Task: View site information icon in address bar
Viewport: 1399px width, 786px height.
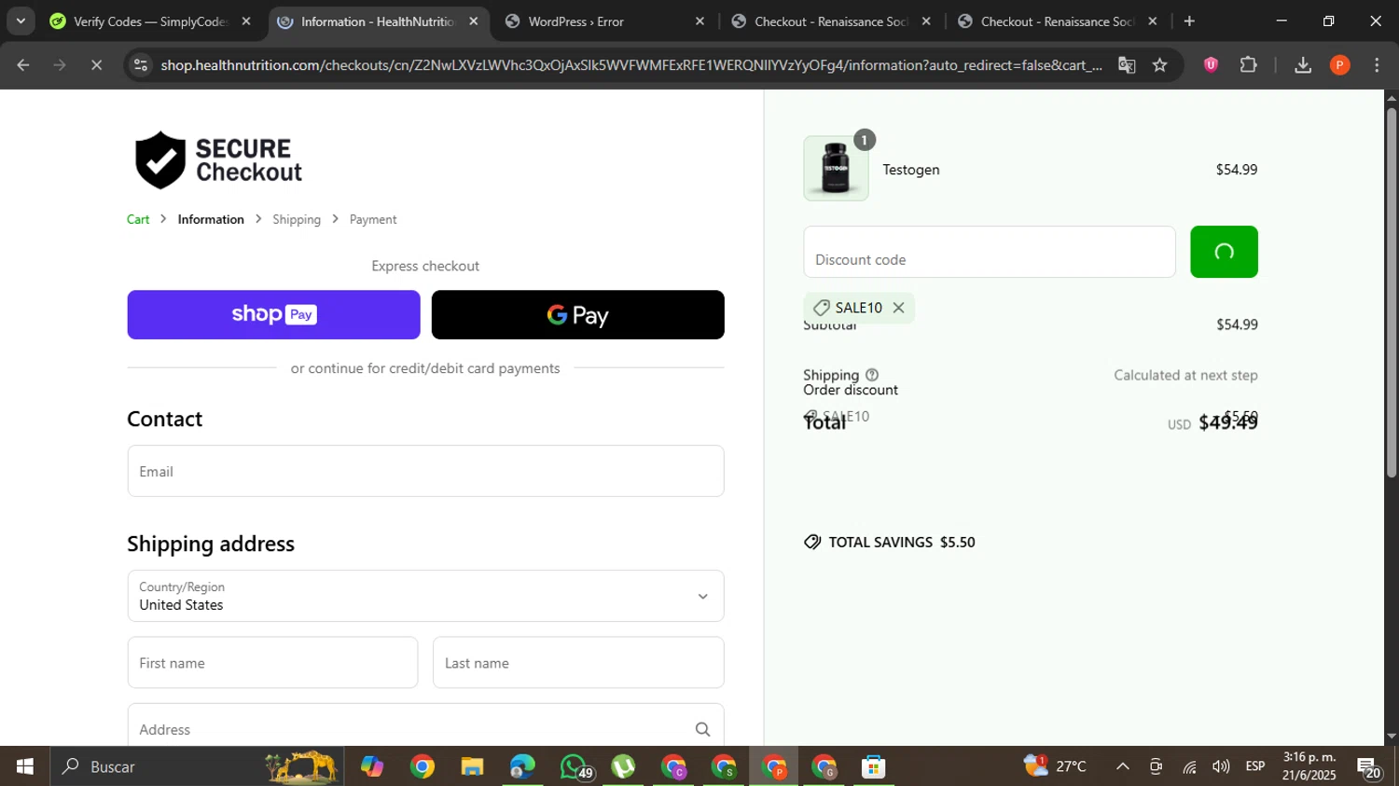Action: click(x=141, y=65)
